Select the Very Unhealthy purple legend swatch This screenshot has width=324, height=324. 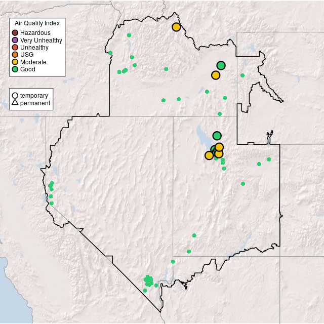pyautogui.click(x=15, y=40)
